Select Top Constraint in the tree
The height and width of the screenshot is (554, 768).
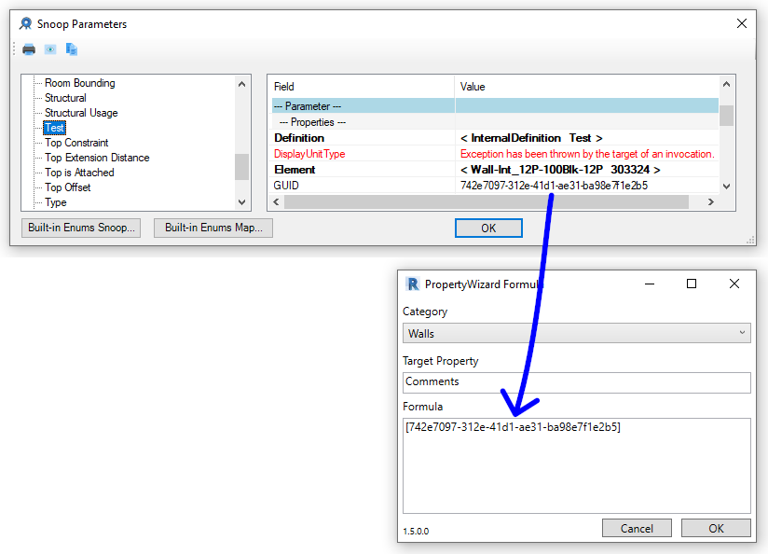pyautogui.click(x=76, y=143)
